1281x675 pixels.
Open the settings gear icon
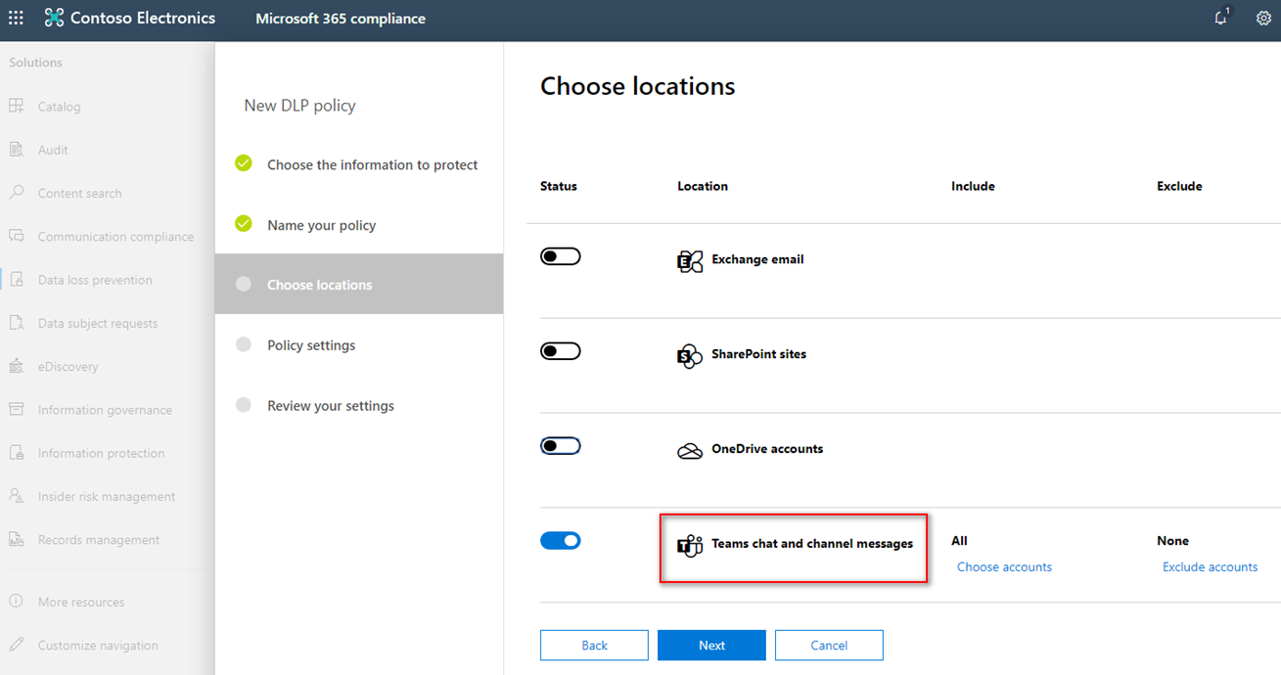(1263, 18)
